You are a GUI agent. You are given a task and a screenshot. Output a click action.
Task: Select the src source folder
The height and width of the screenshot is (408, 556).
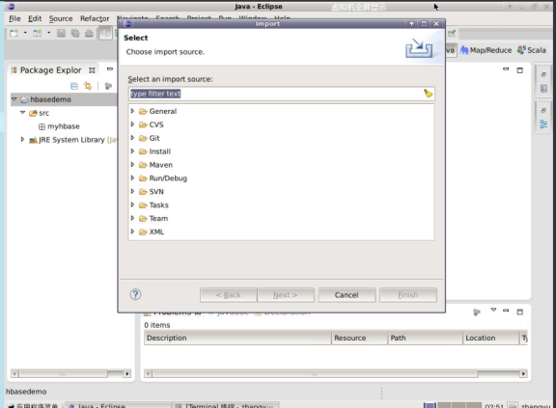pos(40,113)
